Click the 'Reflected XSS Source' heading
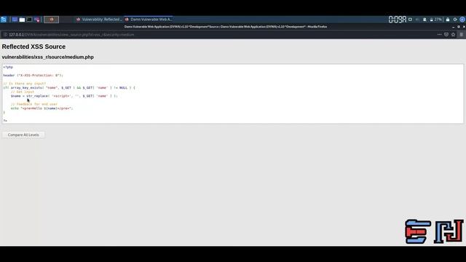The image size is (466, 262). pyautogui.click(x=33, y=47)
